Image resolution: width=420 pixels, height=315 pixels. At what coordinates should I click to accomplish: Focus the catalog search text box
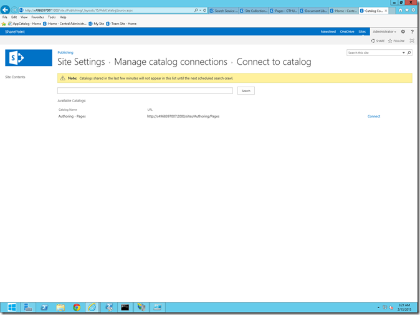pos(145,91)
